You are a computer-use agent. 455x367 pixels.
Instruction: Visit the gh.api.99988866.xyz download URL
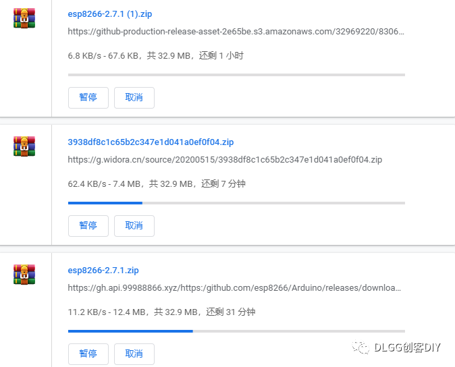point(234,288)
